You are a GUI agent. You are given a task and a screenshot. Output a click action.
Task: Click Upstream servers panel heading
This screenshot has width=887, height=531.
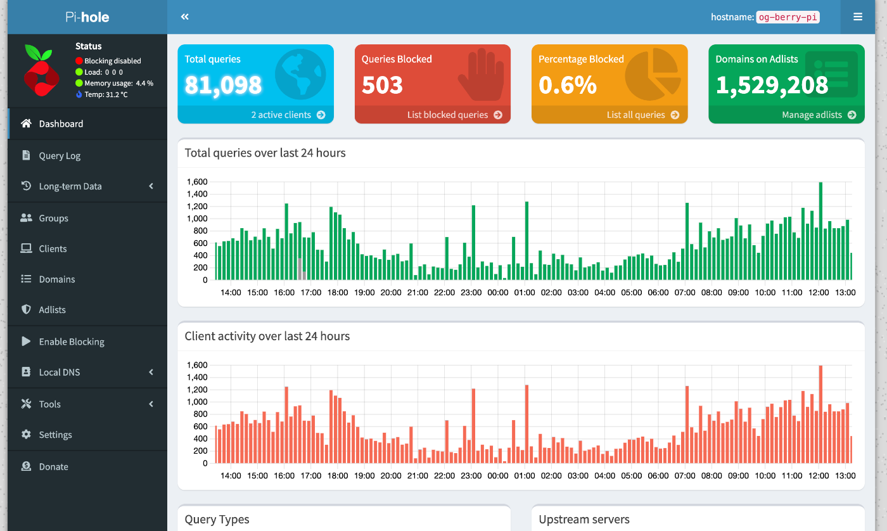pos(584,520)
